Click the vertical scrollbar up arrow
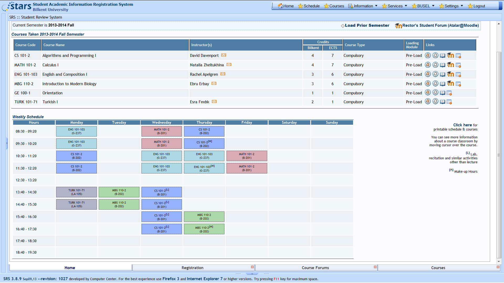The image size is (504, 283). coord(498,24)
